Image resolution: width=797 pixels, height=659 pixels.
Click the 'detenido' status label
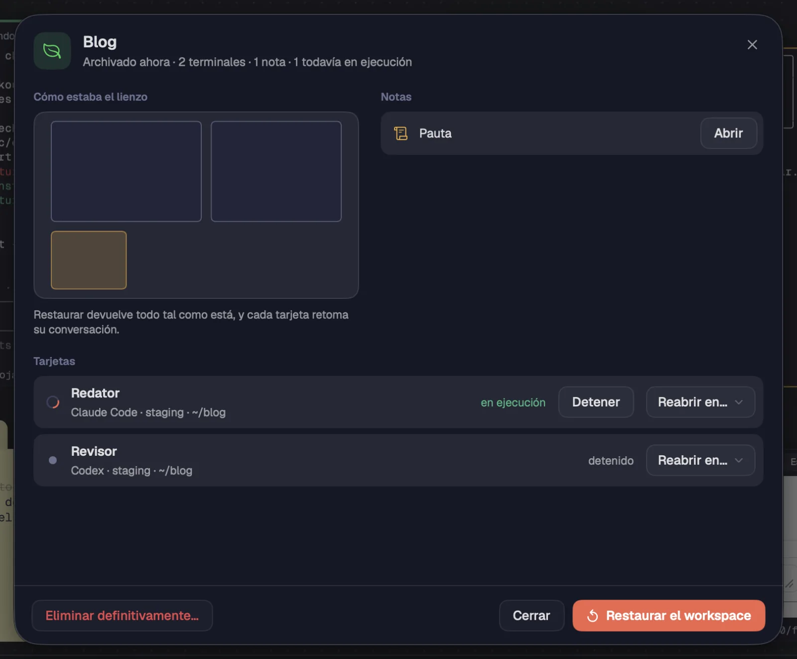click(x=611, y=461)
